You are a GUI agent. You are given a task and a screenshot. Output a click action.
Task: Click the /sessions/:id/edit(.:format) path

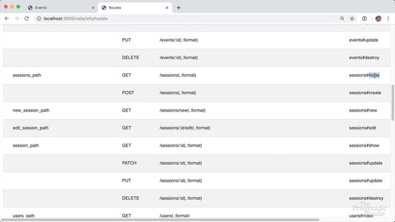185,128
